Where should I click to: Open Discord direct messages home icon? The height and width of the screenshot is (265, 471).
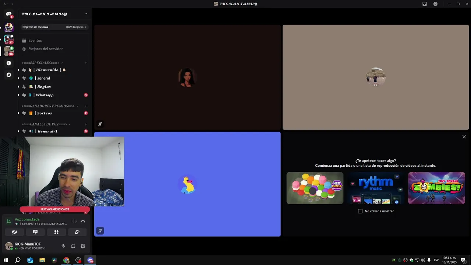click(x=9, y=14)
